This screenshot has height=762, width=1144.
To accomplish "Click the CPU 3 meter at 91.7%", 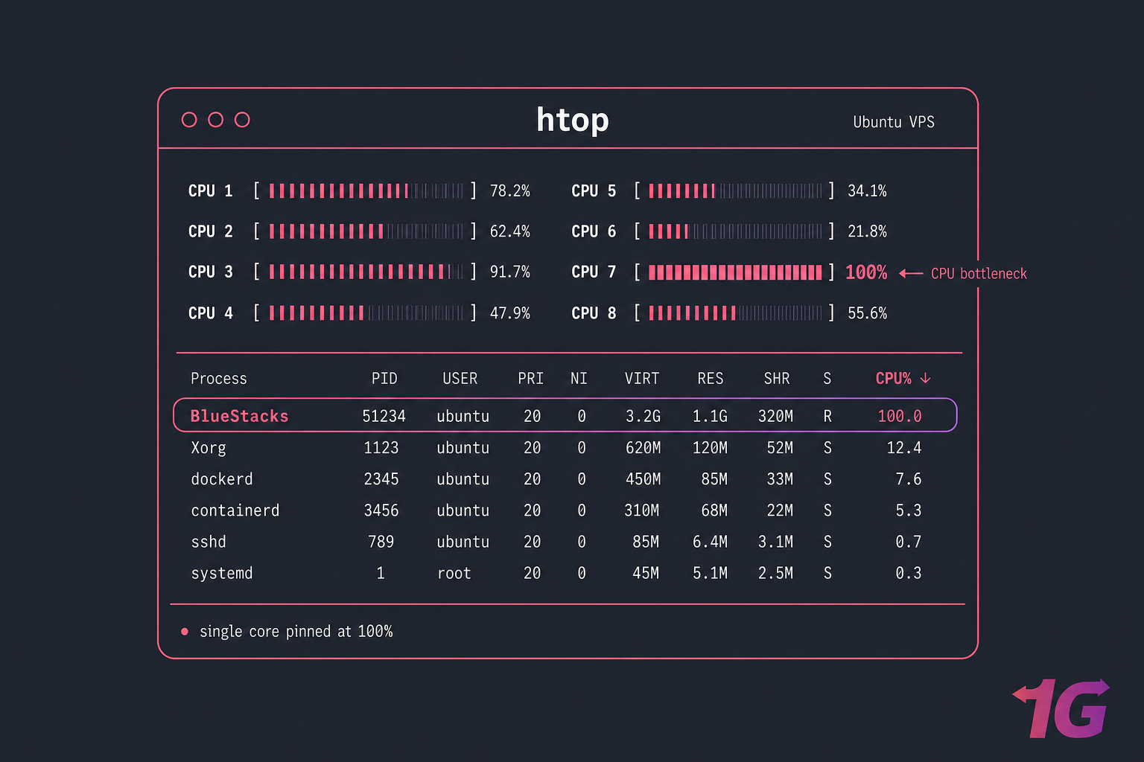I will [365, 272].
